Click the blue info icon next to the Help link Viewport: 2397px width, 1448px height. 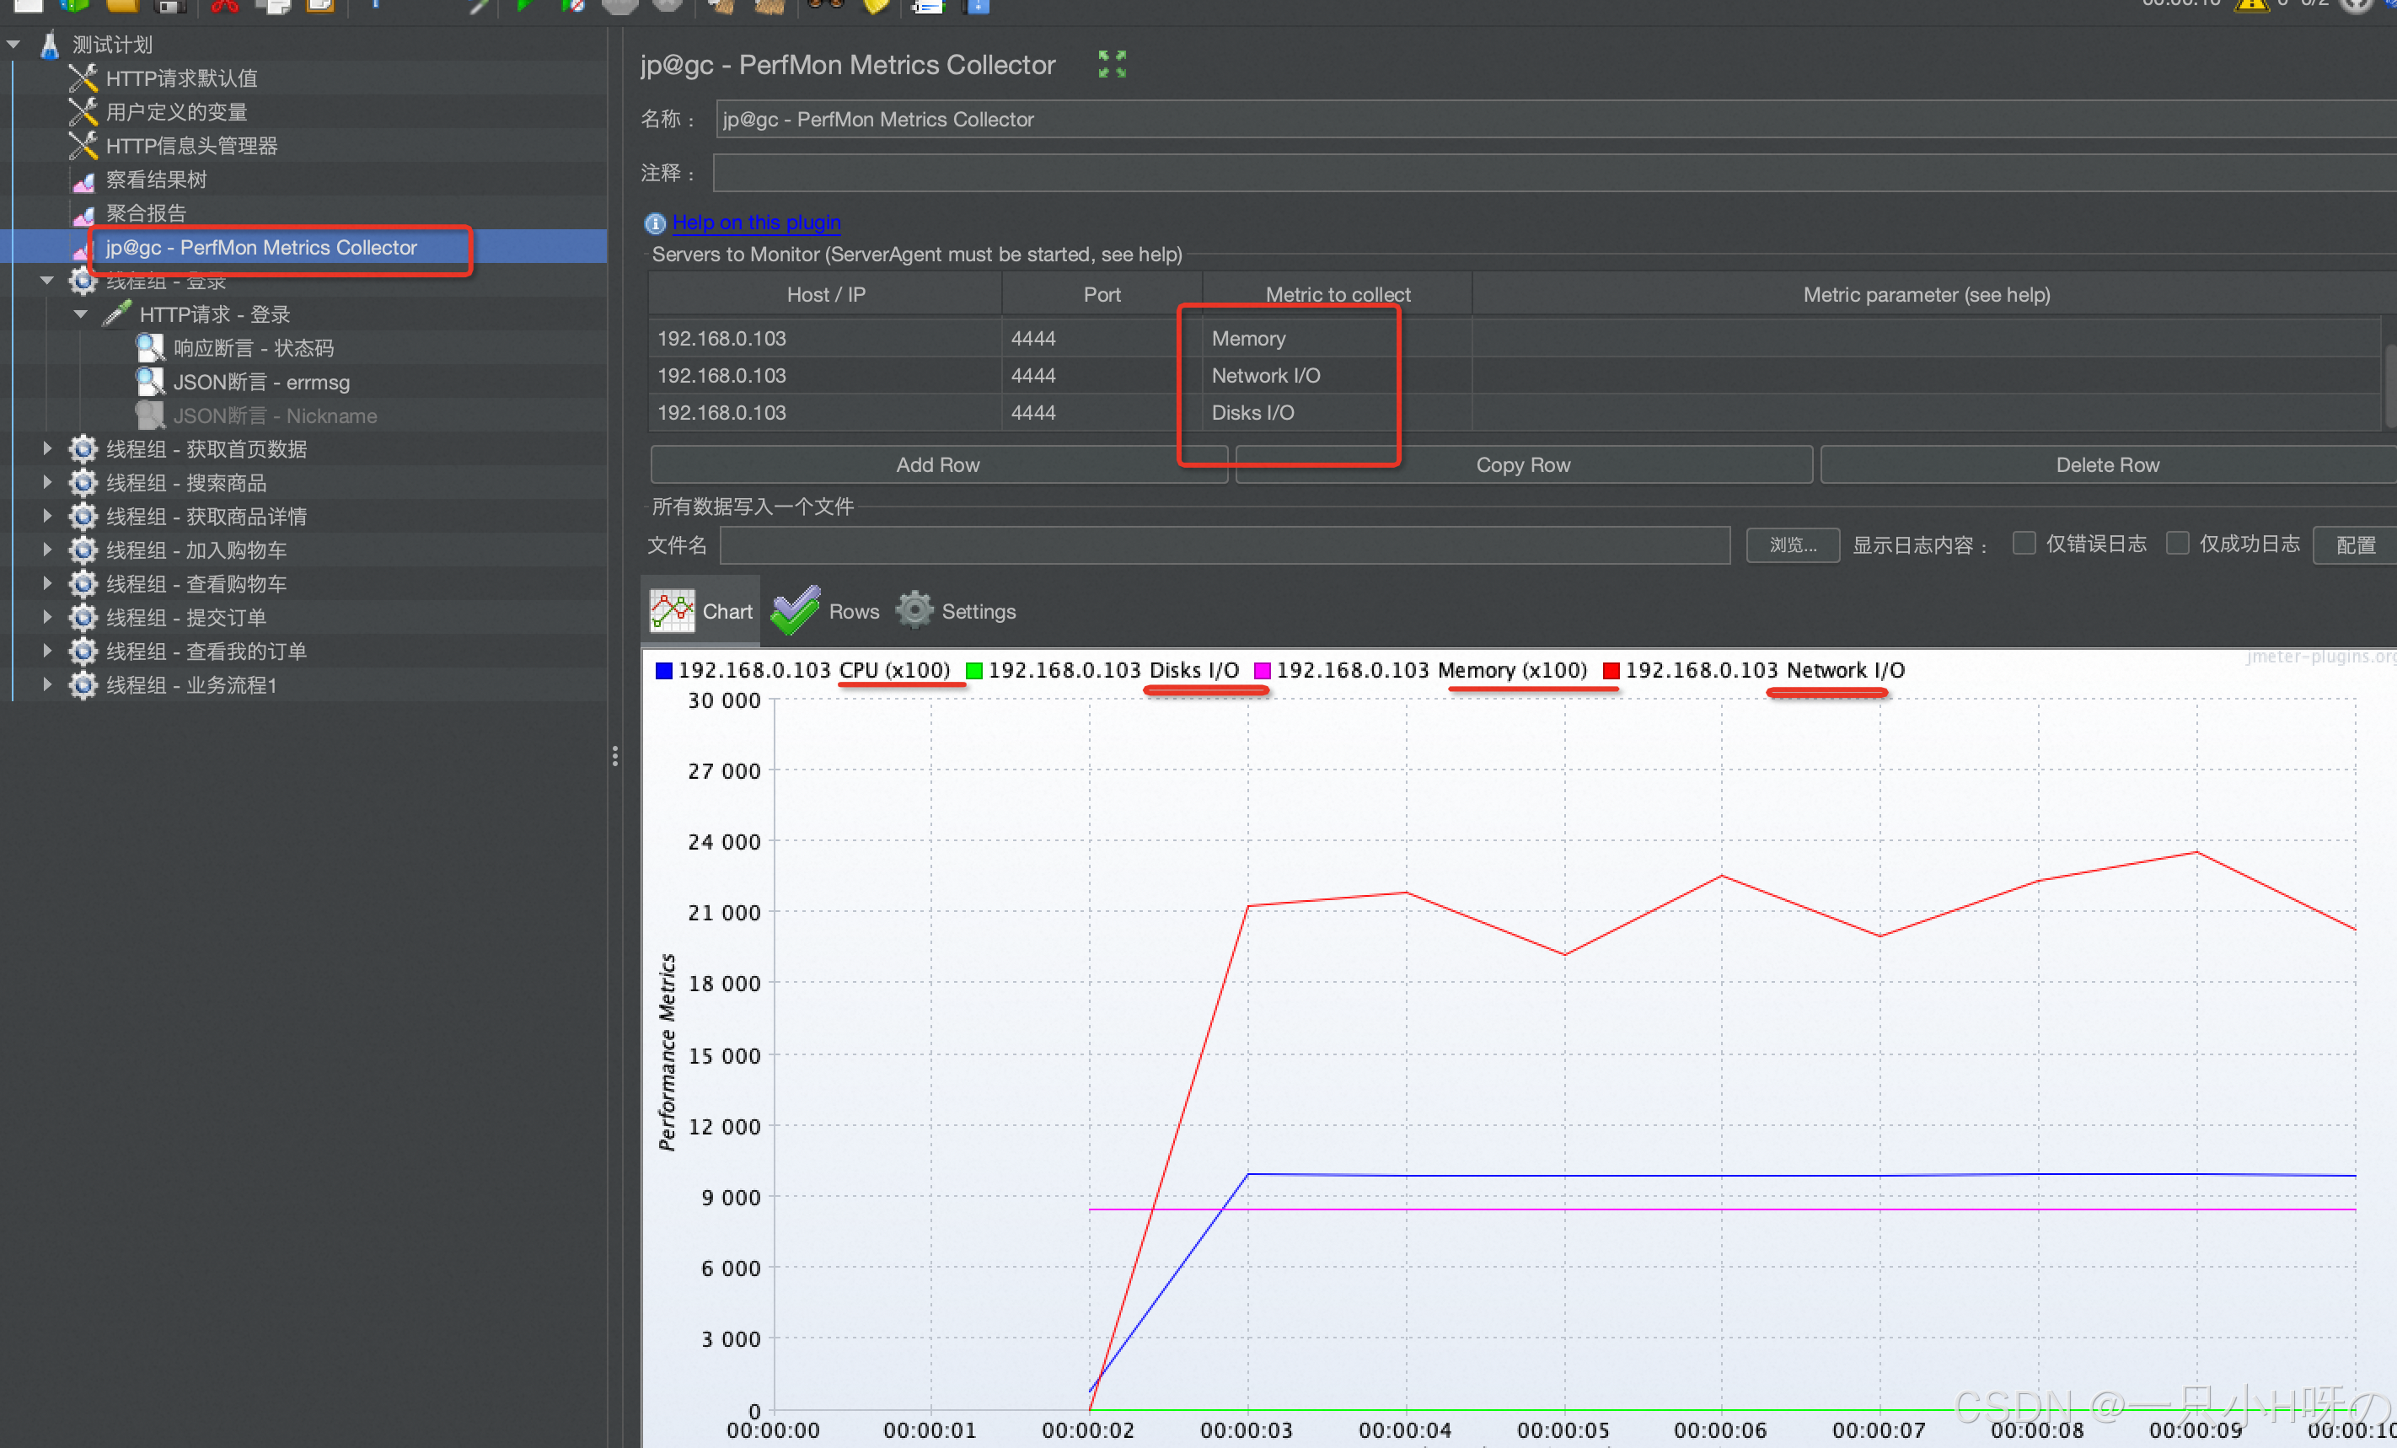655,224
